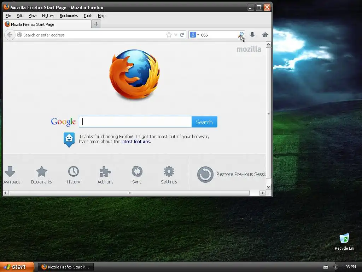Maximize the Firefox window

tap(259, 7)
